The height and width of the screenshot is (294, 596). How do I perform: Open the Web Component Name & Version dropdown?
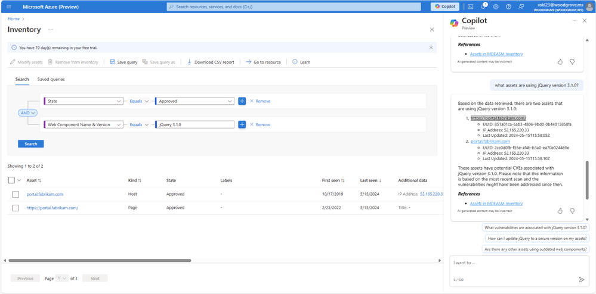point(84,124)
